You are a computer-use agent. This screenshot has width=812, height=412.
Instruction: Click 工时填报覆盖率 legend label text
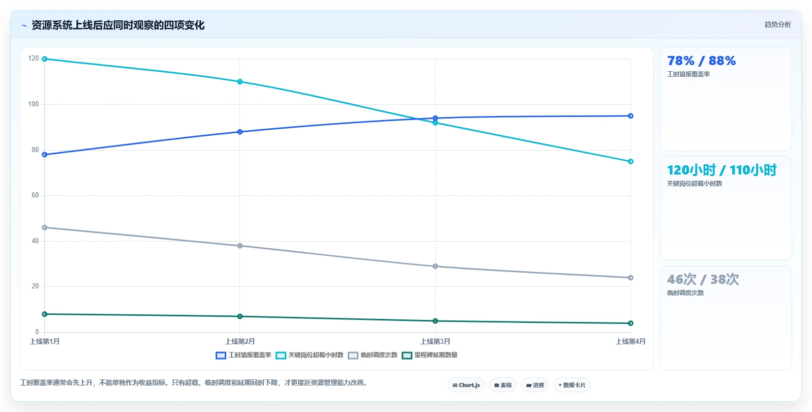250,355
